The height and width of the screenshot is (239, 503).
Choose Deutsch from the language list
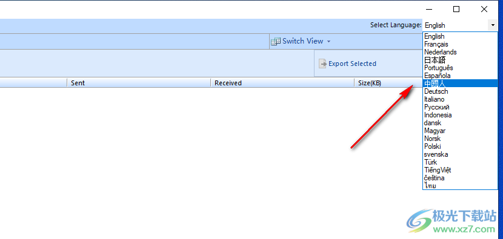(x=460, y=91)
